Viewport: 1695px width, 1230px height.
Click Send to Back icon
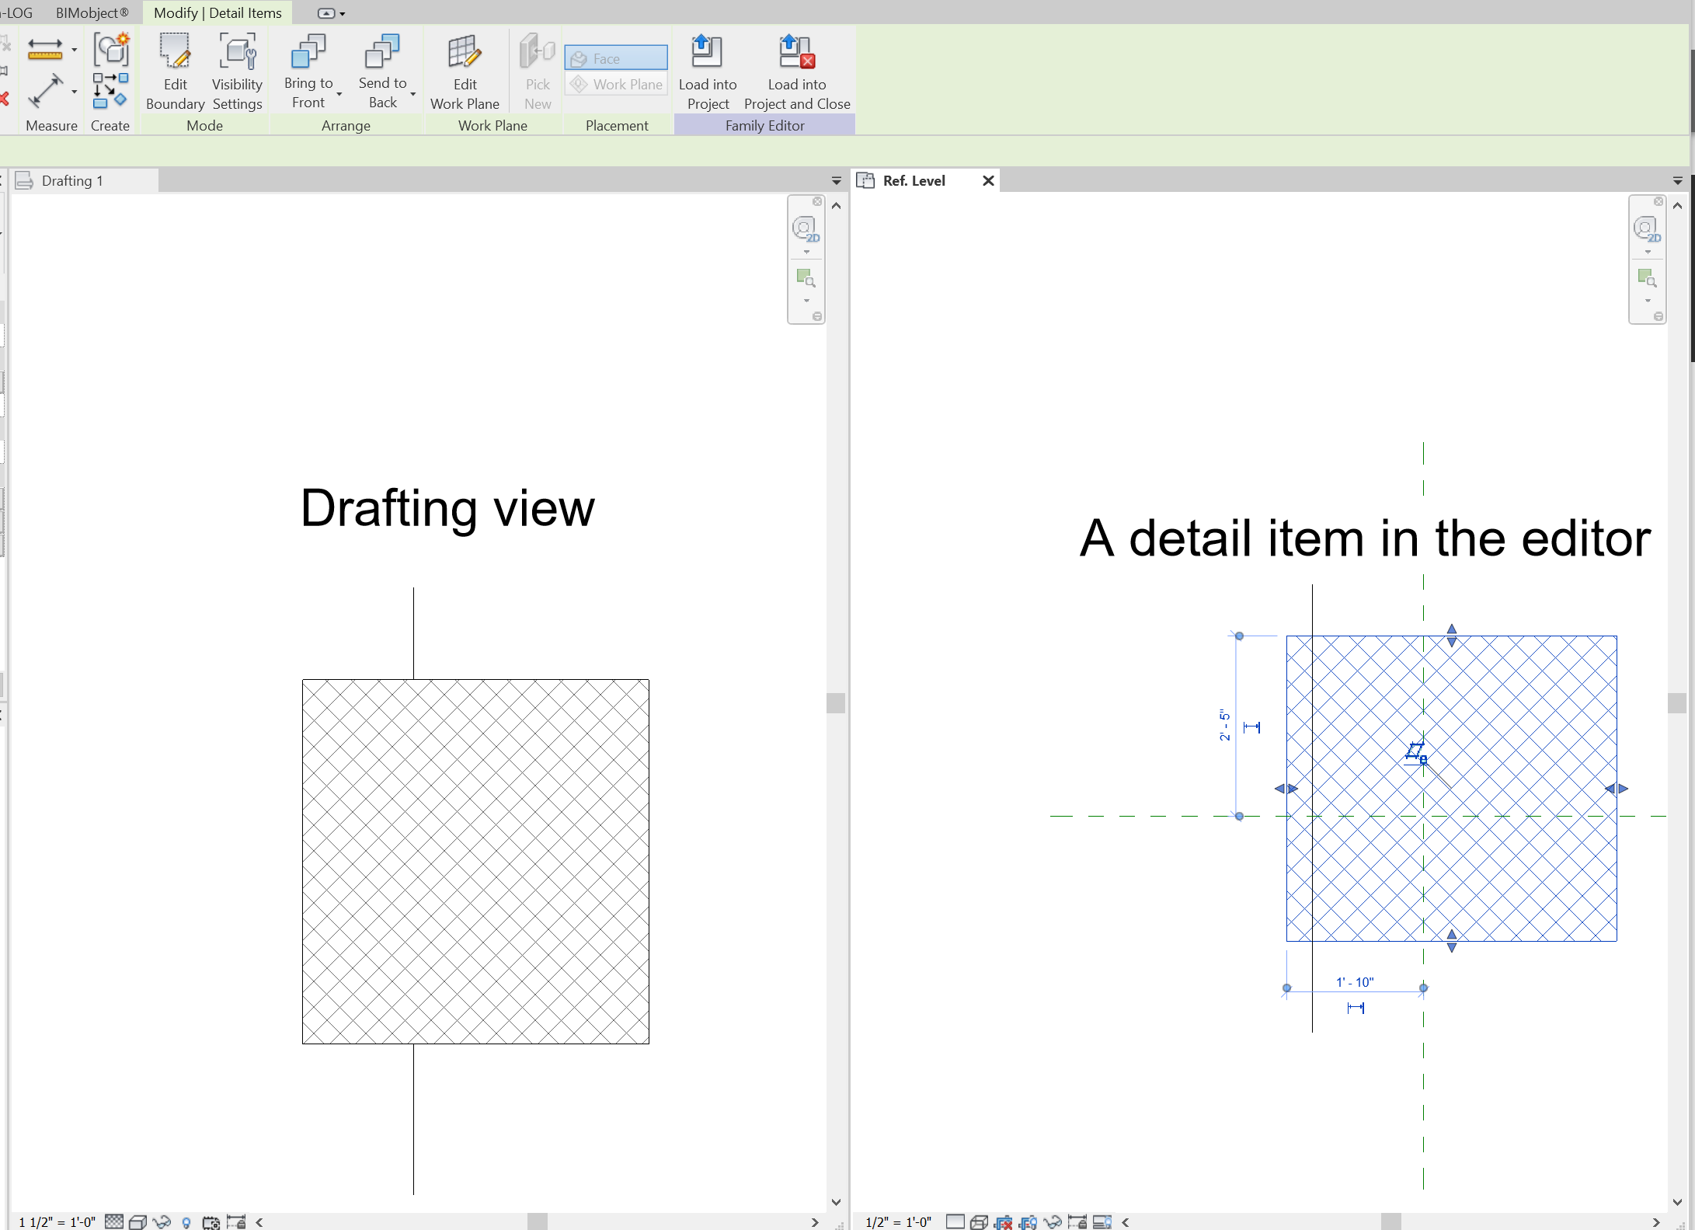[382, 51]
